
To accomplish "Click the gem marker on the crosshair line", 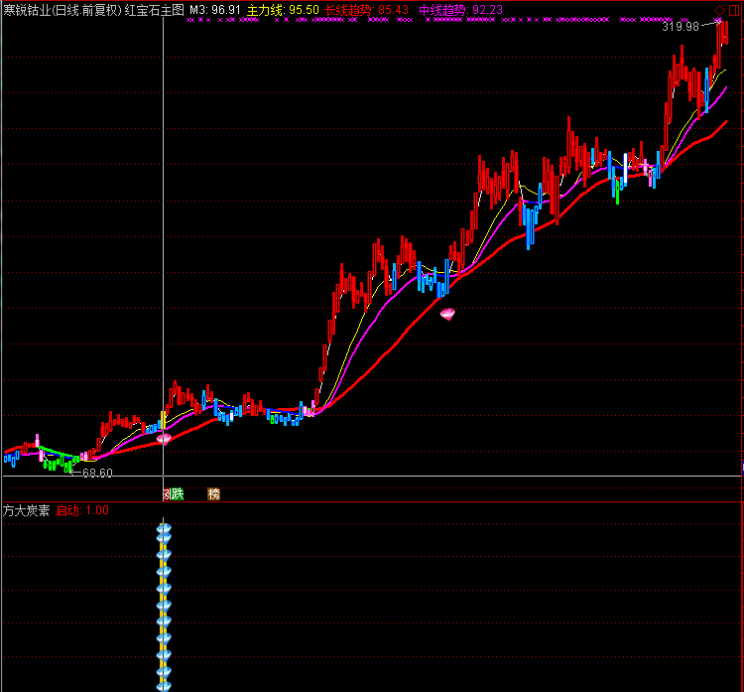I will 164,436.
